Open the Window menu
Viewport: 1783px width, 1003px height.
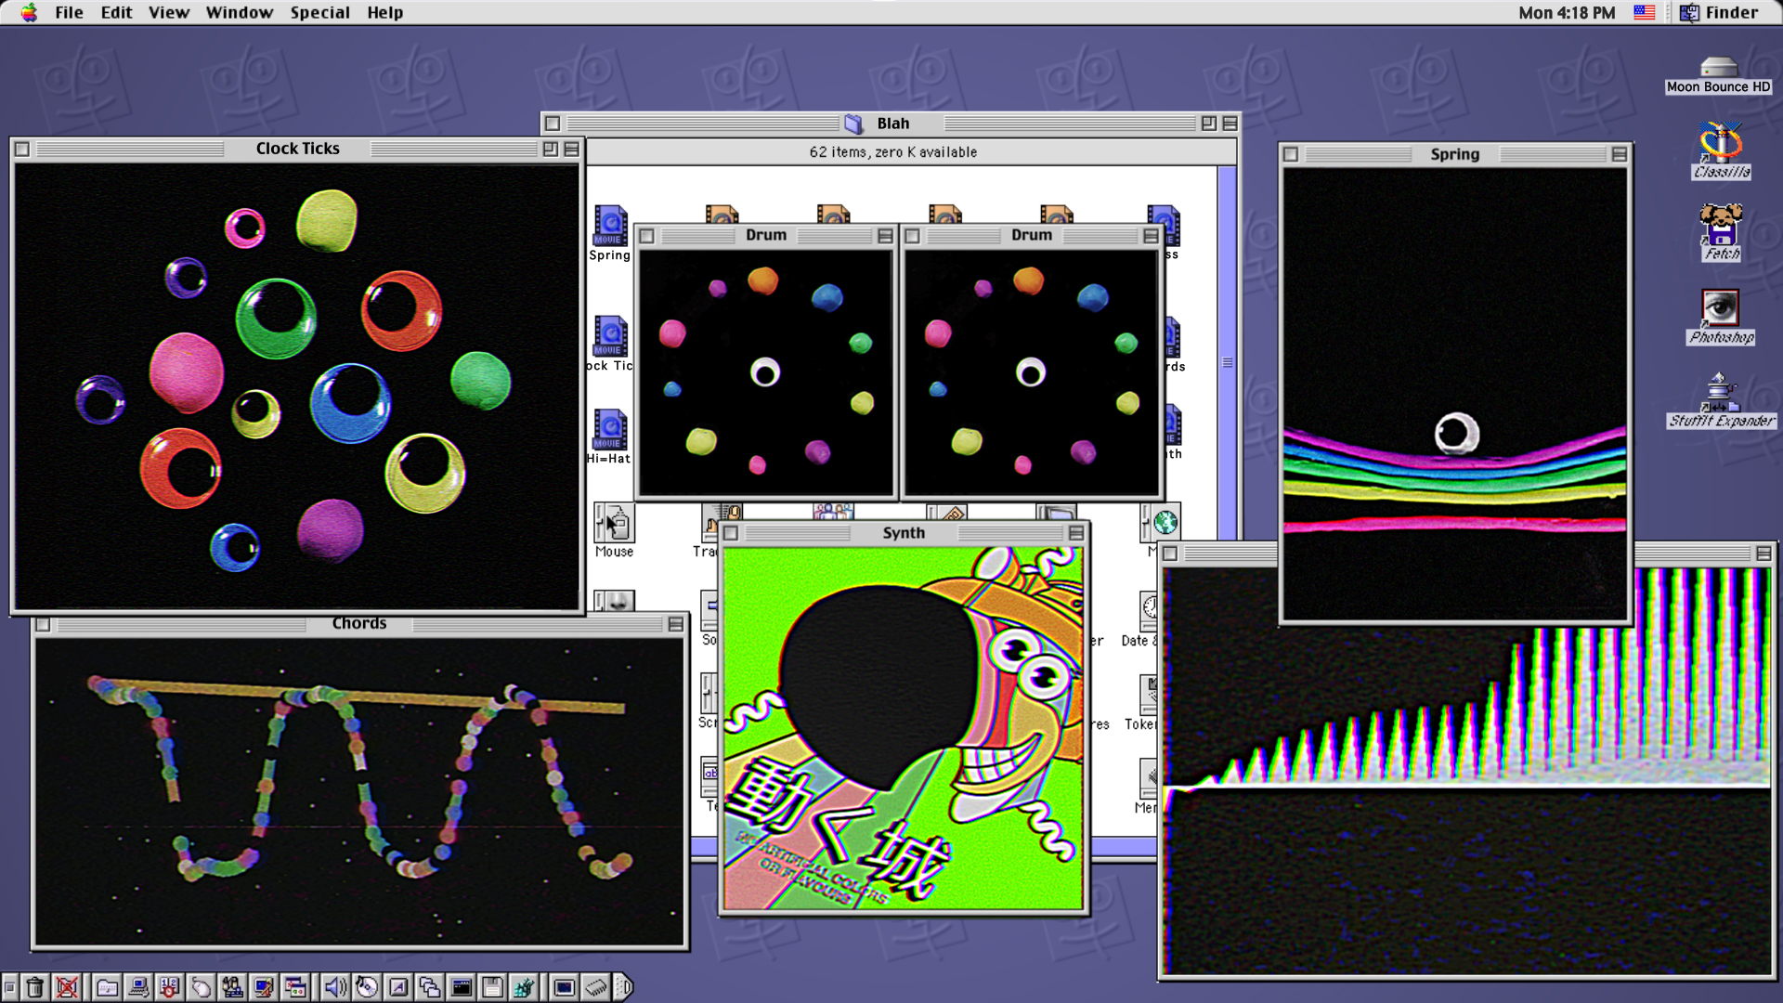click(239, 12)
